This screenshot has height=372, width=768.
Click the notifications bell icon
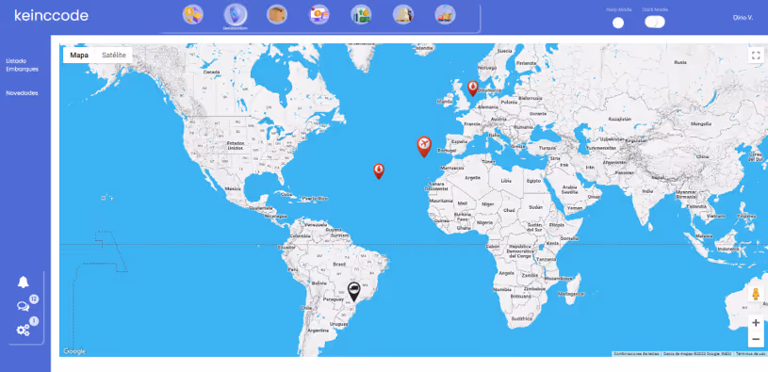pos(23,282)
